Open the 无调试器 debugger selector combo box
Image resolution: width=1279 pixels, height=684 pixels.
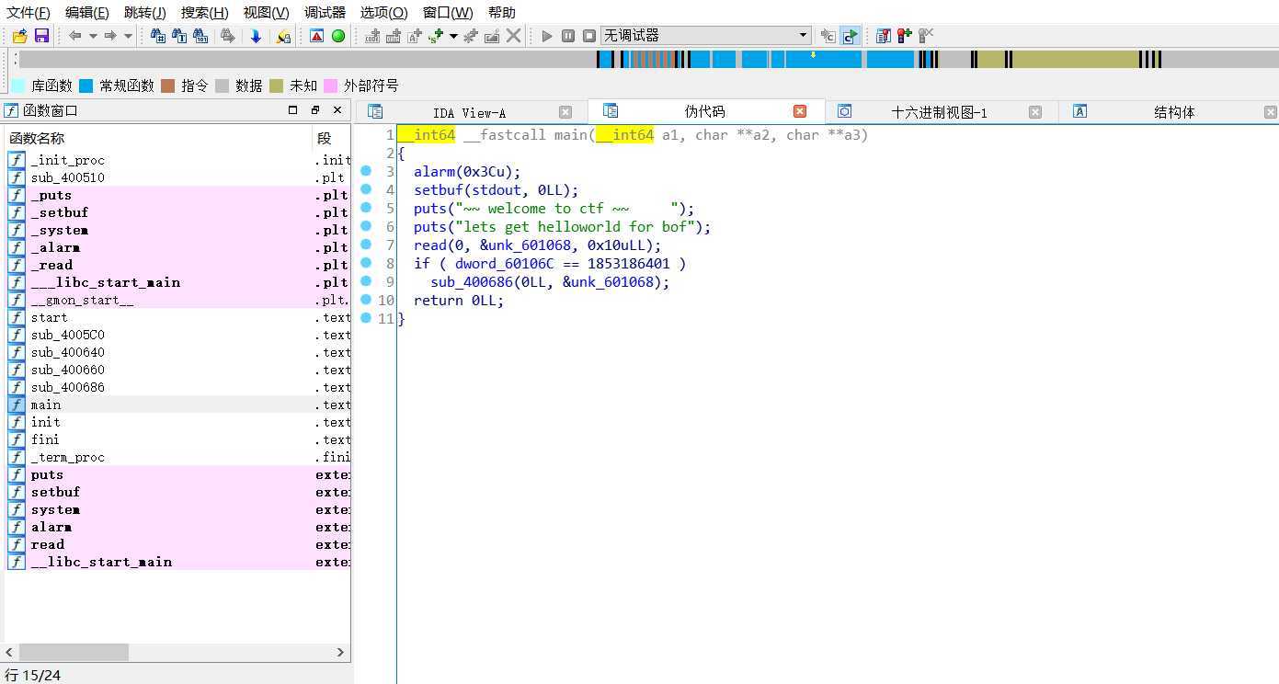[706, 36]
